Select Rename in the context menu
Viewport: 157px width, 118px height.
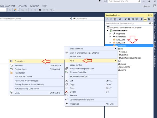coord(91,95)
